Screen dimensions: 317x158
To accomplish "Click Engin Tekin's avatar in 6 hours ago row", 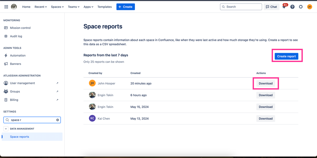I will [92, 95].
